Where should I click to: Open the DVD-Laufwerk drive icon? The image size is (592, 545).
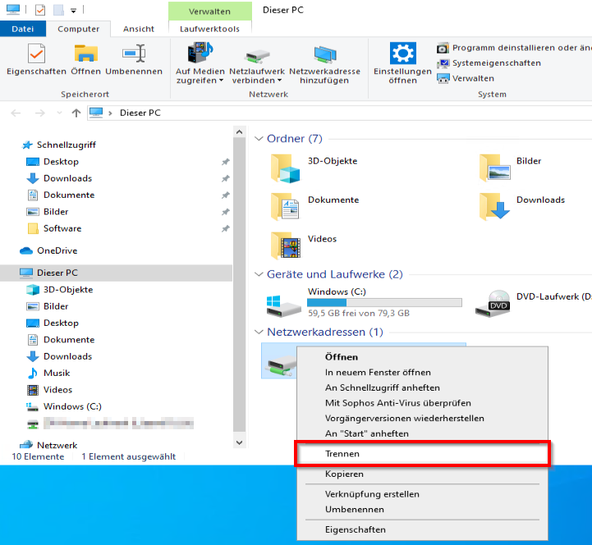point(498,304)
